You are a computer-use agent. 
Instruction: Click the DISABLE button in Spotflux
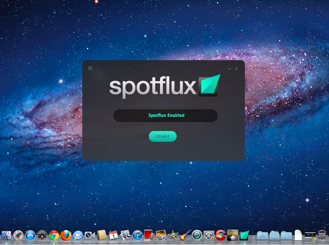point(162,136)
